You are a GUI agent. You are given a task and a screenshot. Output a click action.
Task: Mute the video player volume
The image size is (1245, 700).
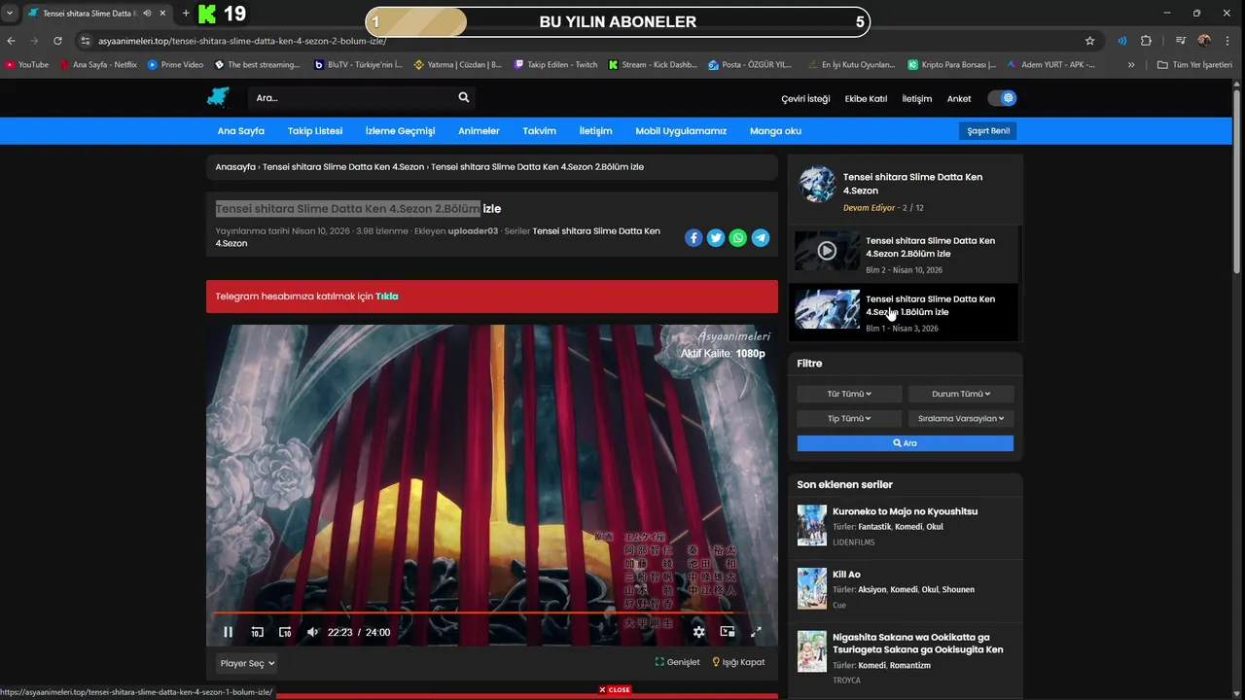[x=312, y=632]
